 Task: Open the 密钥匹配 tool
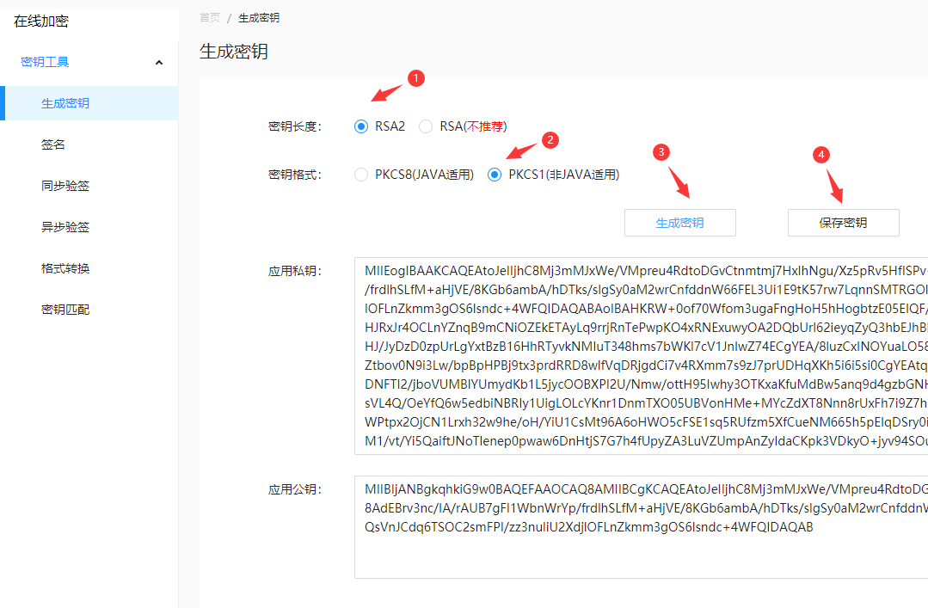65,310
